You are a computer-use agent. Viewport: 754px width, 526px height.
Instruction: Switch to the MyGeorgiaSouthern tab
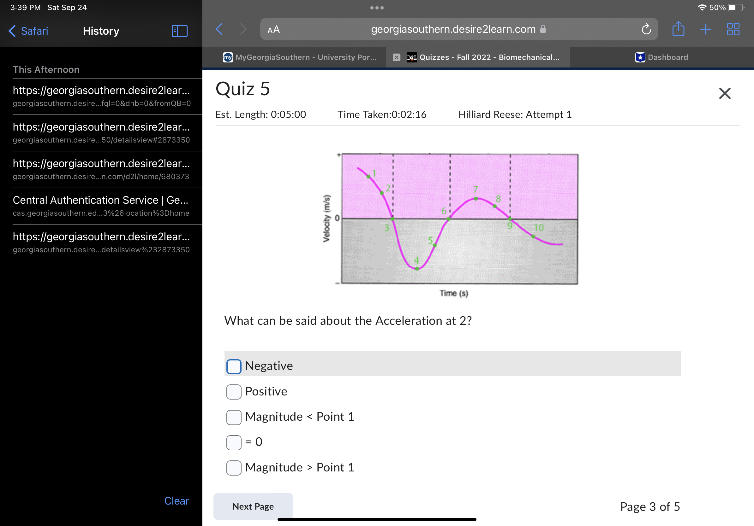300,57
